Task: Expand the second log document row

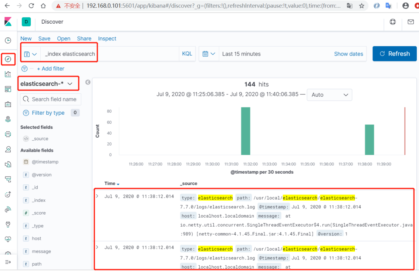Action: [97, 248]
